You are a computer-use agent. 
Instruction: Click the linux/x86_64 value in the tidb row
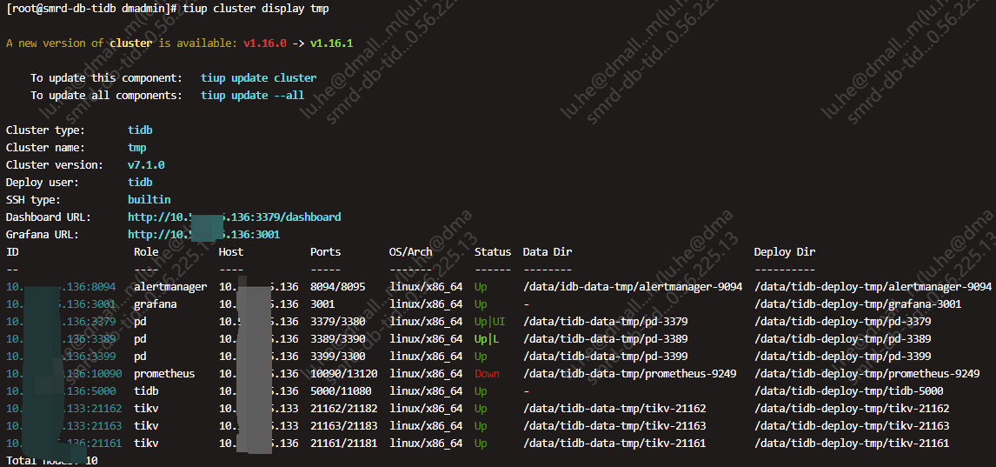coord(426,390)
